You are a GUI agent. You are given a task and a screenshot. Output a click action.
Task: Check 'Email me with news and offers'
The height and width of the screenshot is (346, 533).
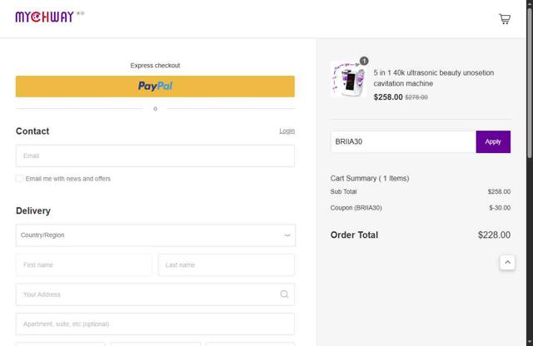pyautogui.click(x=19, y=179)
